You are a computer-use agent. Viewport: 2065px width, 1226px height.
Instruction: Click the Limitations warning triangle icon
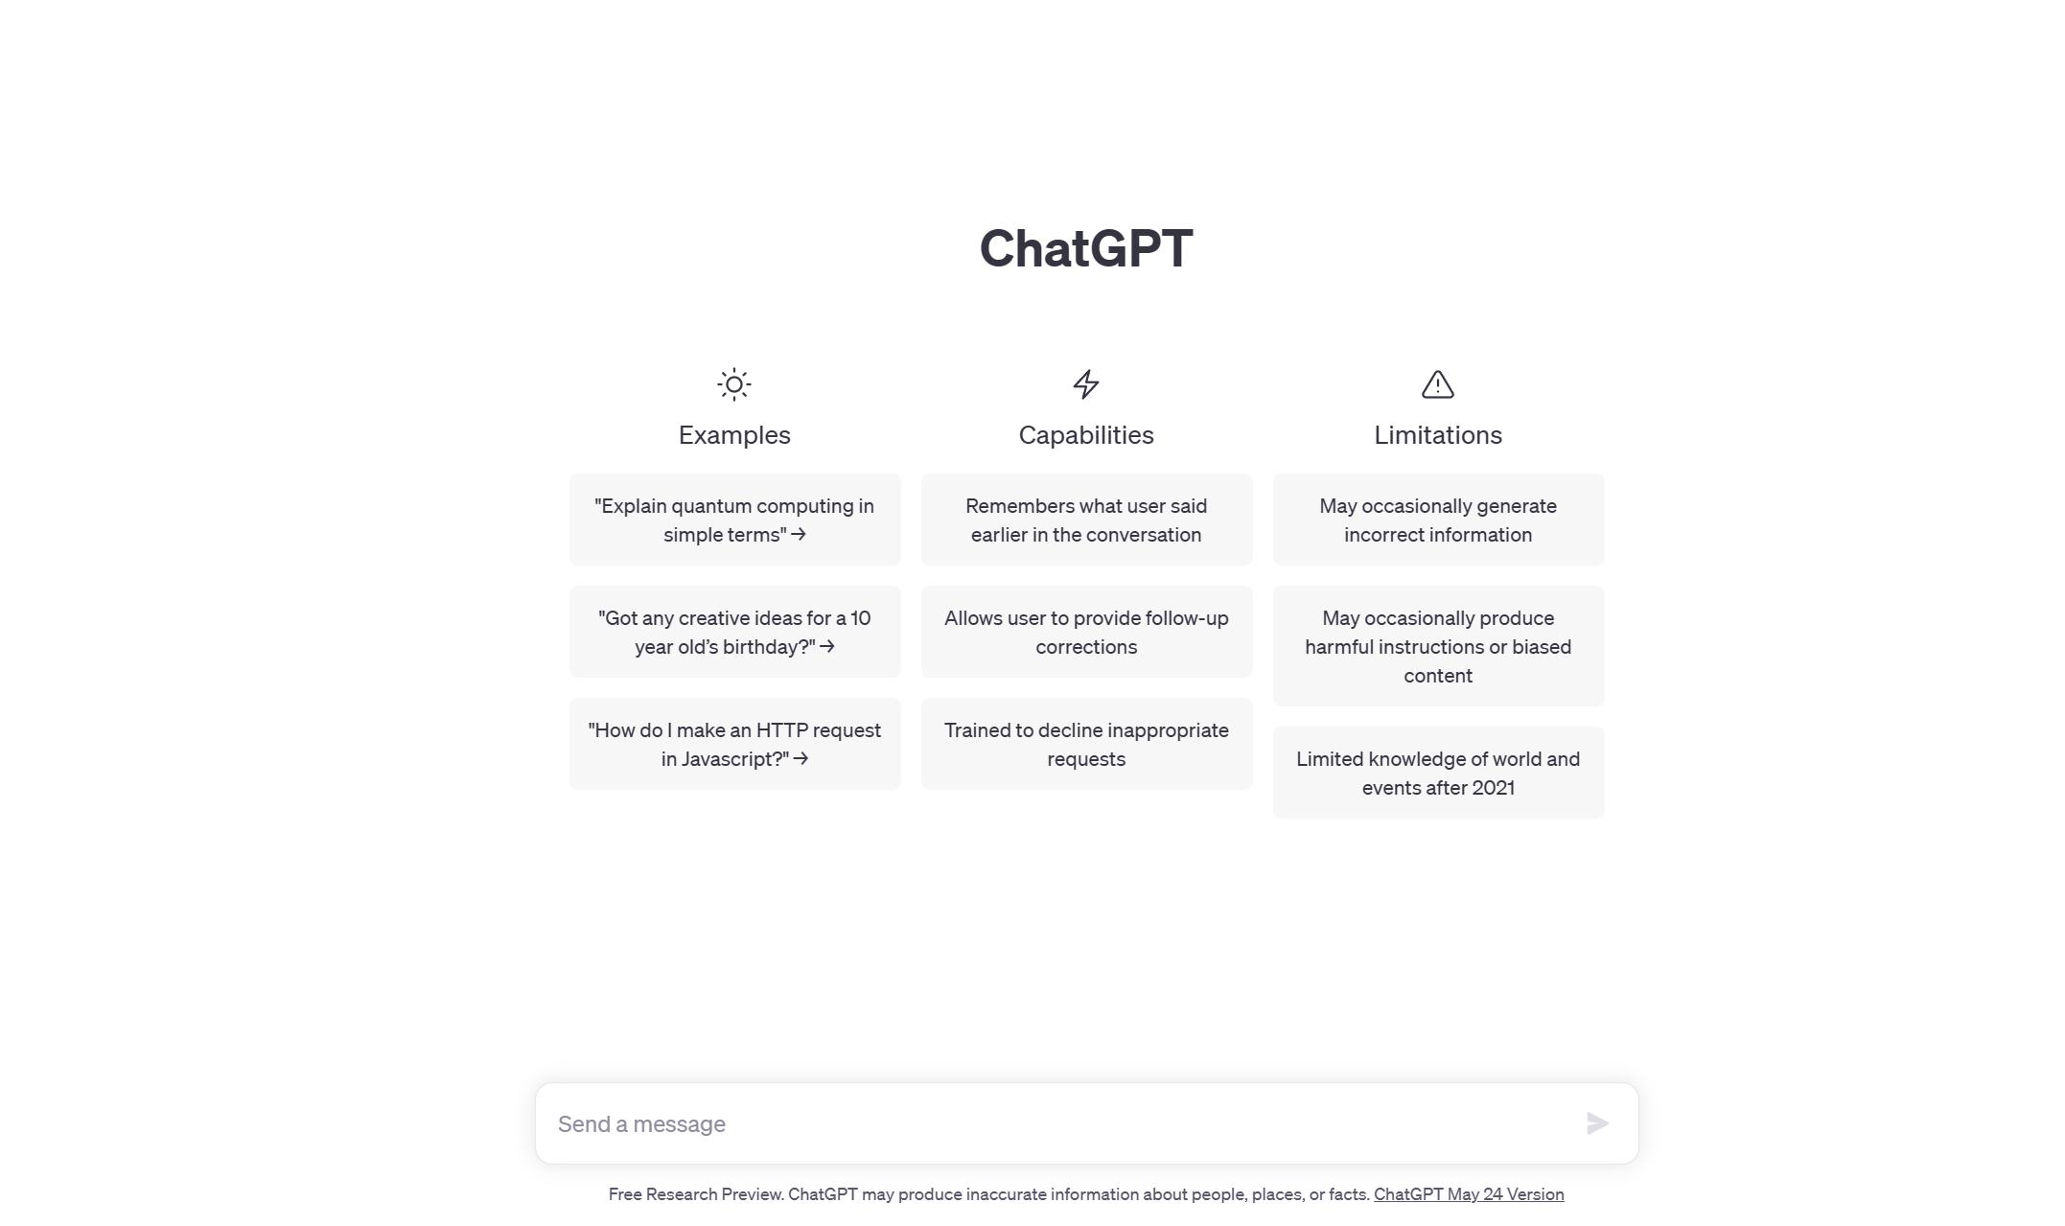pos(1437,382)
